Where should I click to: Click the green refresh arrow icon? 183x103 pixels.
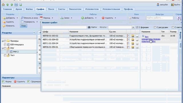pos(7,5)
